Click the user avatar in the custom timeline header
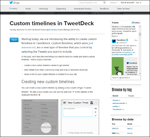Screen dimensions: 150x137 pos(92,103)
